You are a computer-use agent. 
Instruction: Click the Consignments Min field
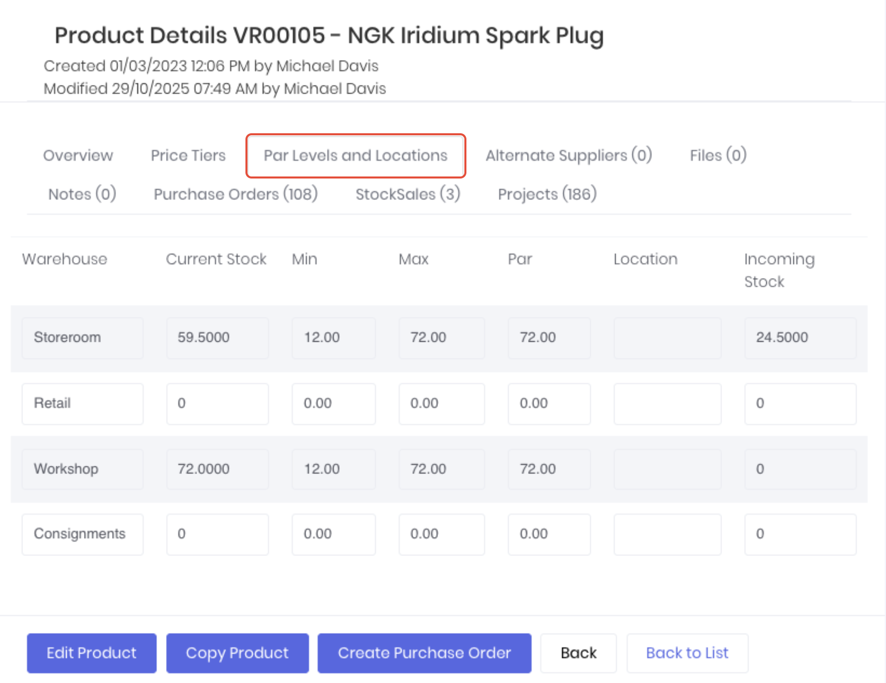pos(334,534)
